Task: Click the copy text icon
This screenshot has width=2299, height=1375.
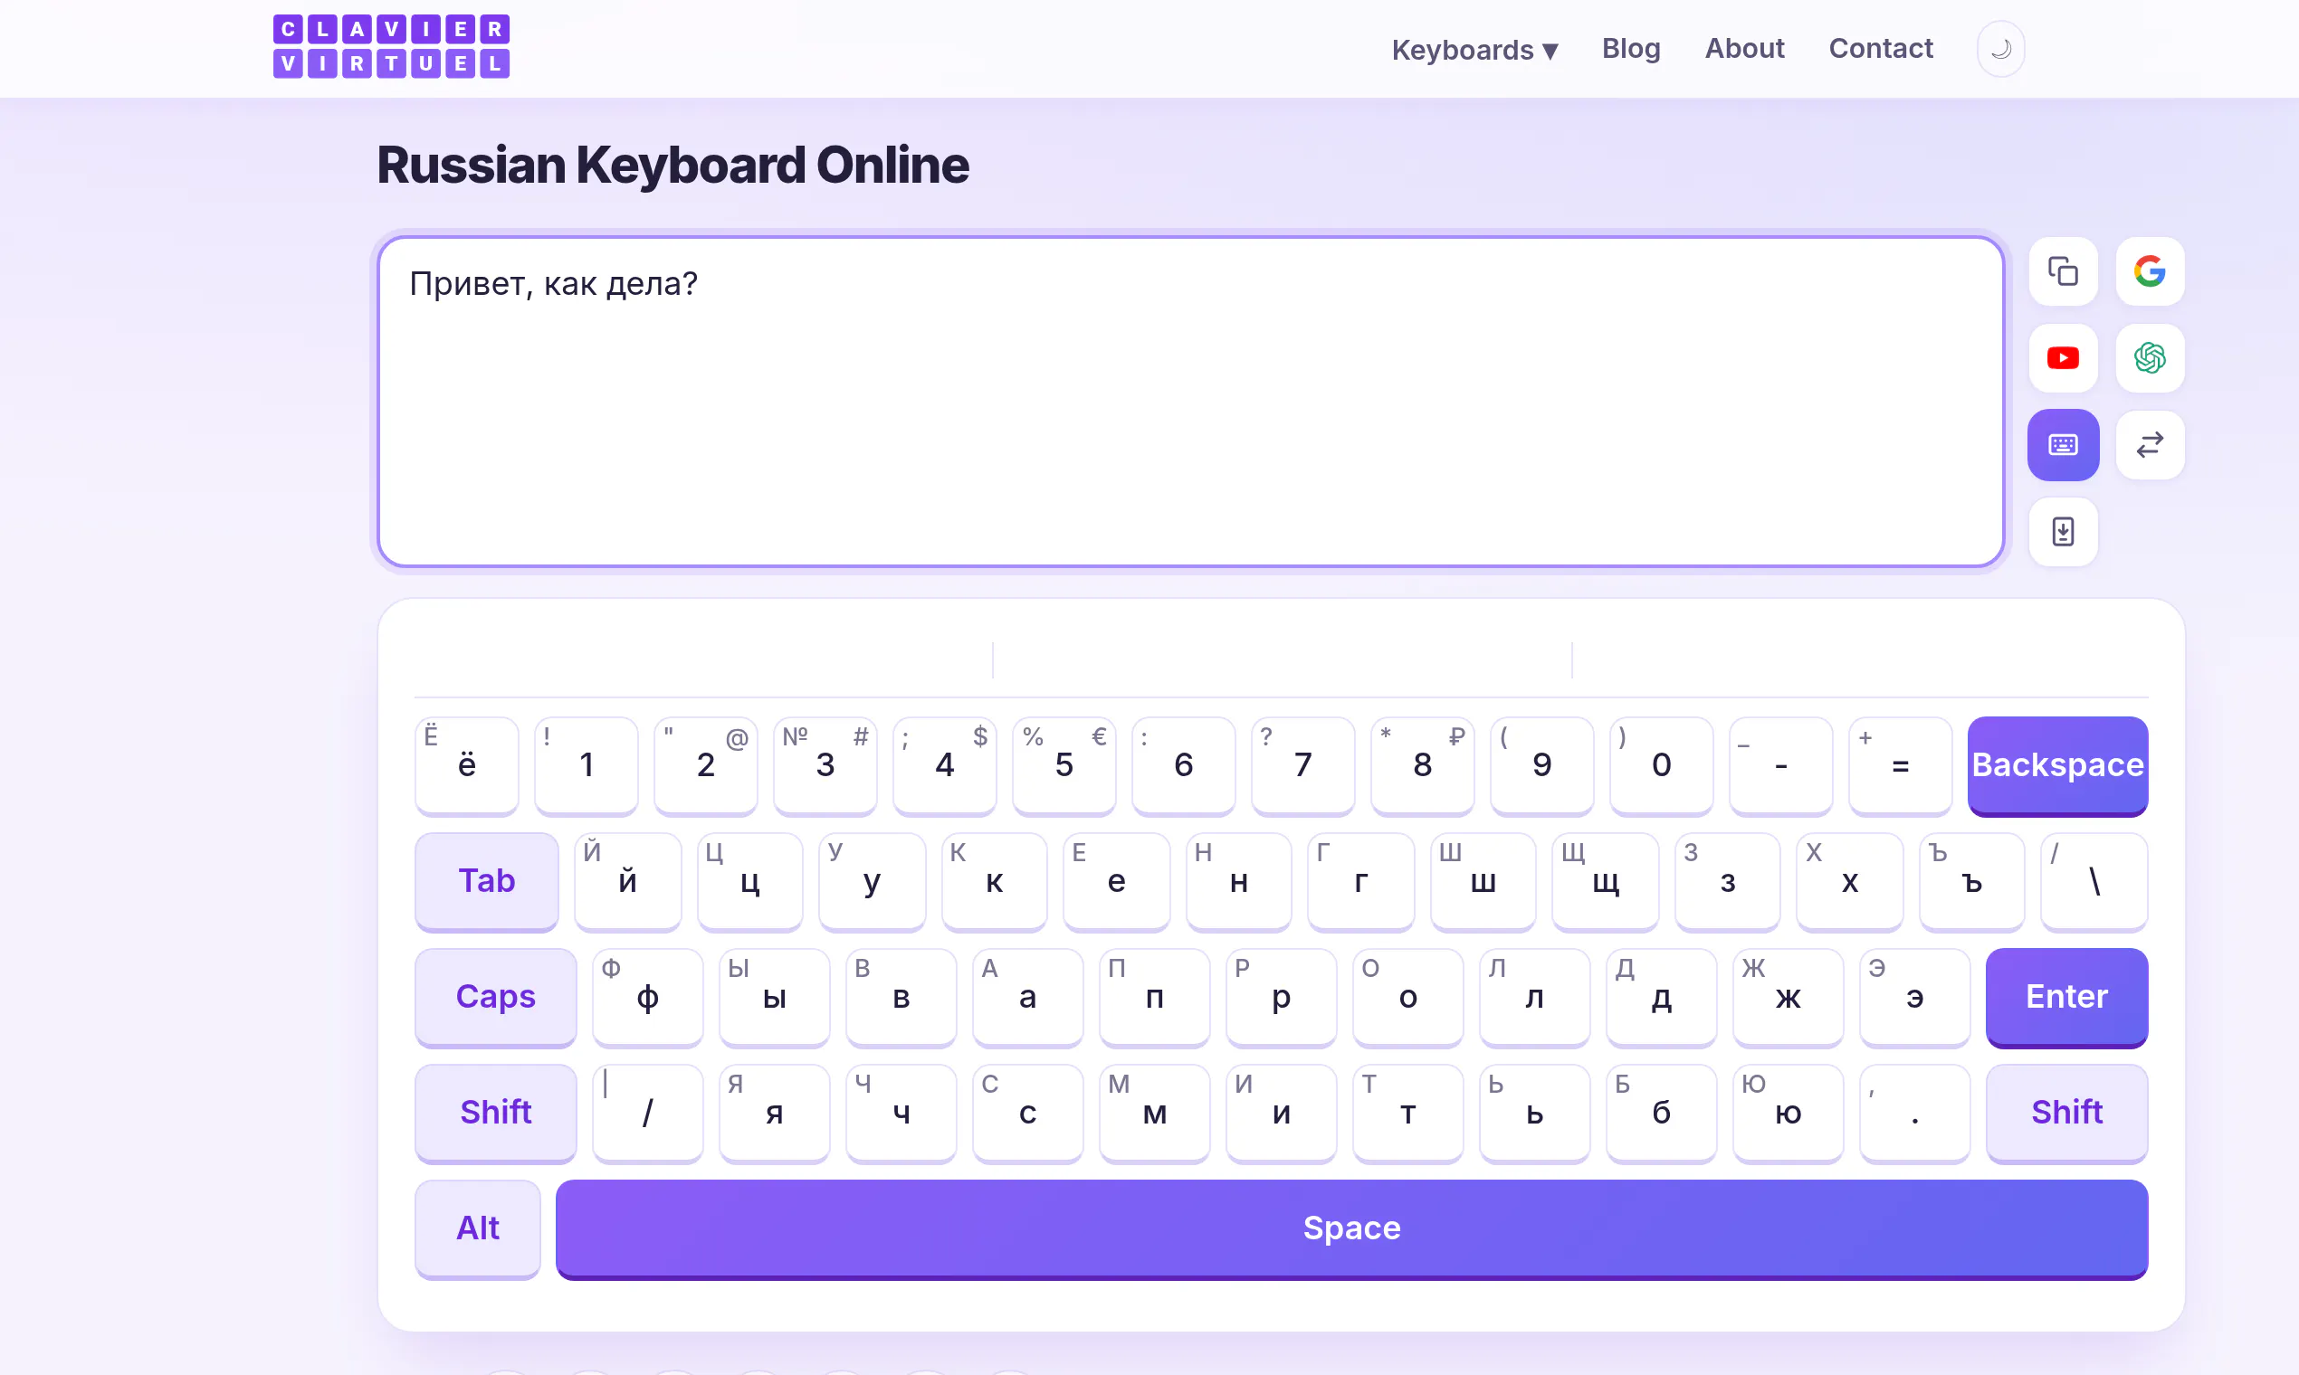Action: (x=2063, y=271)
